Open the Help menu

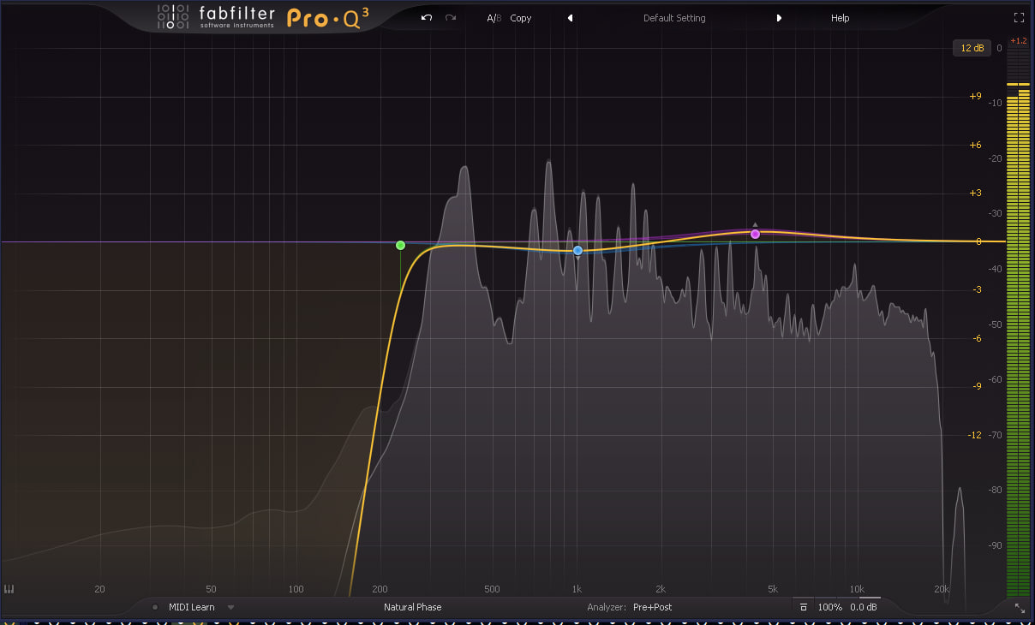pyautogui.click(x=840, y=18)
